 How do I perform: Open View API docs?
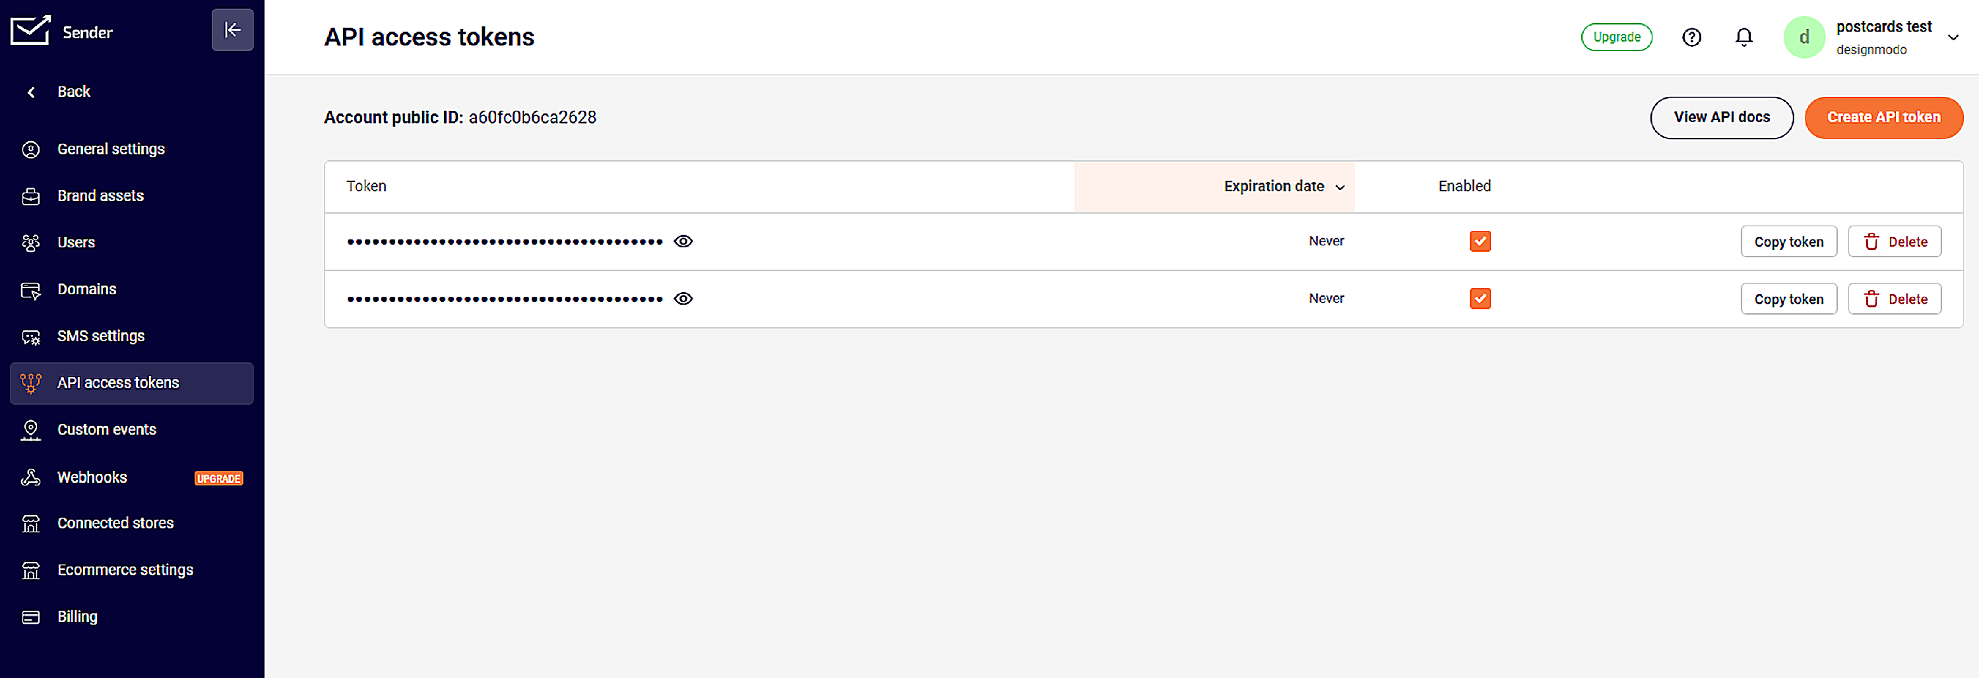click(1721, 117)
